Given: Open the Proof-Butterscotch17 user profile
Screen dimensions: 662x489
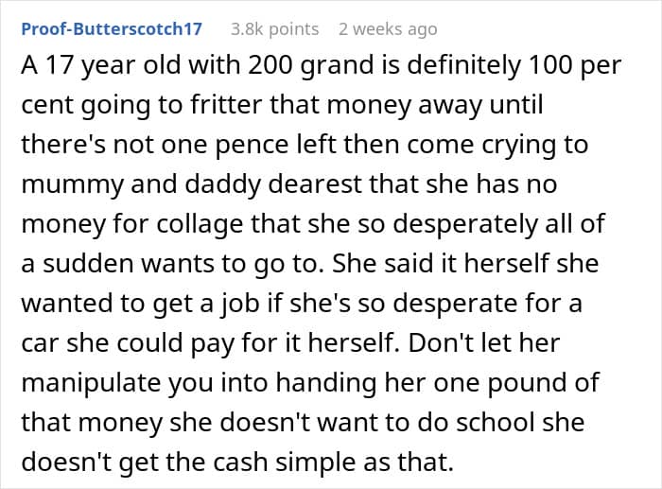Looking at the screenshot, I should (x=112, y=29).
